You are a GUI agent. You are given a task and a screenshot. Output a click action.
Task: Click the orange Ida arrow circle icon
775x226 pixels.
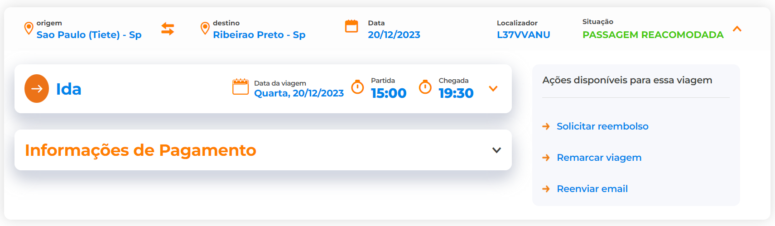(37, 89)
